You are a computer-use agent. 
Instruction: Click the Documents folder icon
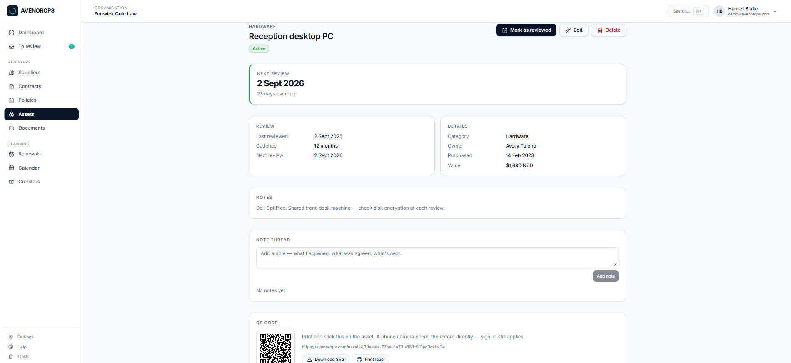(x=12, y=128)
